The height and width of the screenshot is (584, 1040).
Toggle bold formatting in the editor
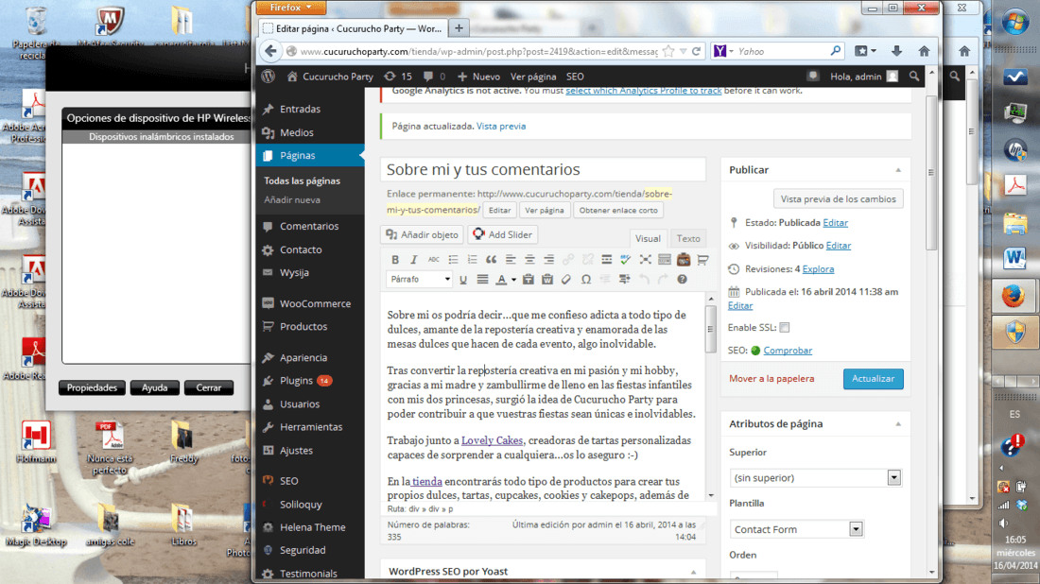[395, 260]
